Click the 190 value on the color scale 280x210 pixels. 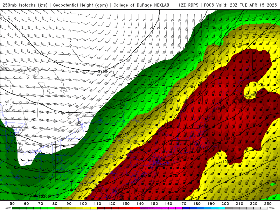(x=211, y=204)
